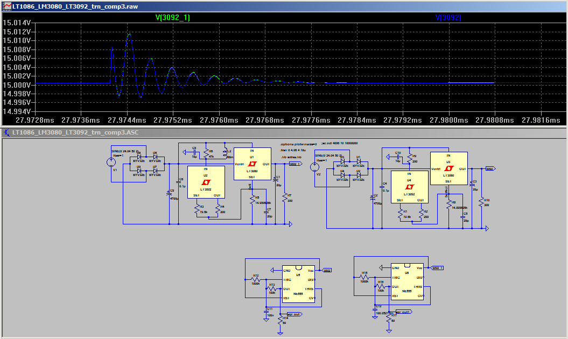Select resistor R10 at right circuit output
This screenshot has height=339, width=568.
[x=482, y=202]
